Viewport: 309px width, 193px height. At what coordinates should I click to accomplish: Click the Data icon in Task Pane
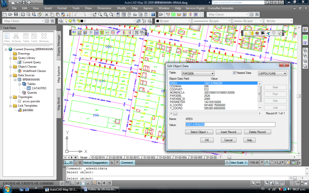click(7, 38)
